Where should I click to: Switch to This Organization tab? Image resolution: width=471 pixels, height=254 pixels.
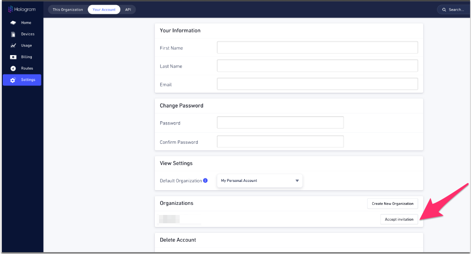click(68, 10)
